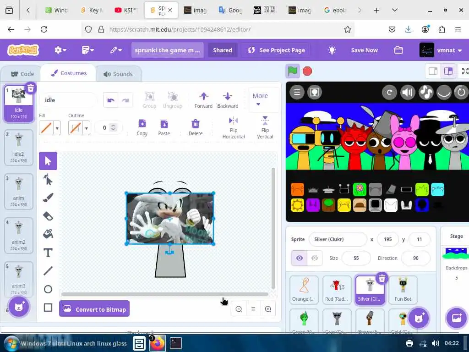Open the Edit pencil menu
469x352 pixels.
click(116, 50)
